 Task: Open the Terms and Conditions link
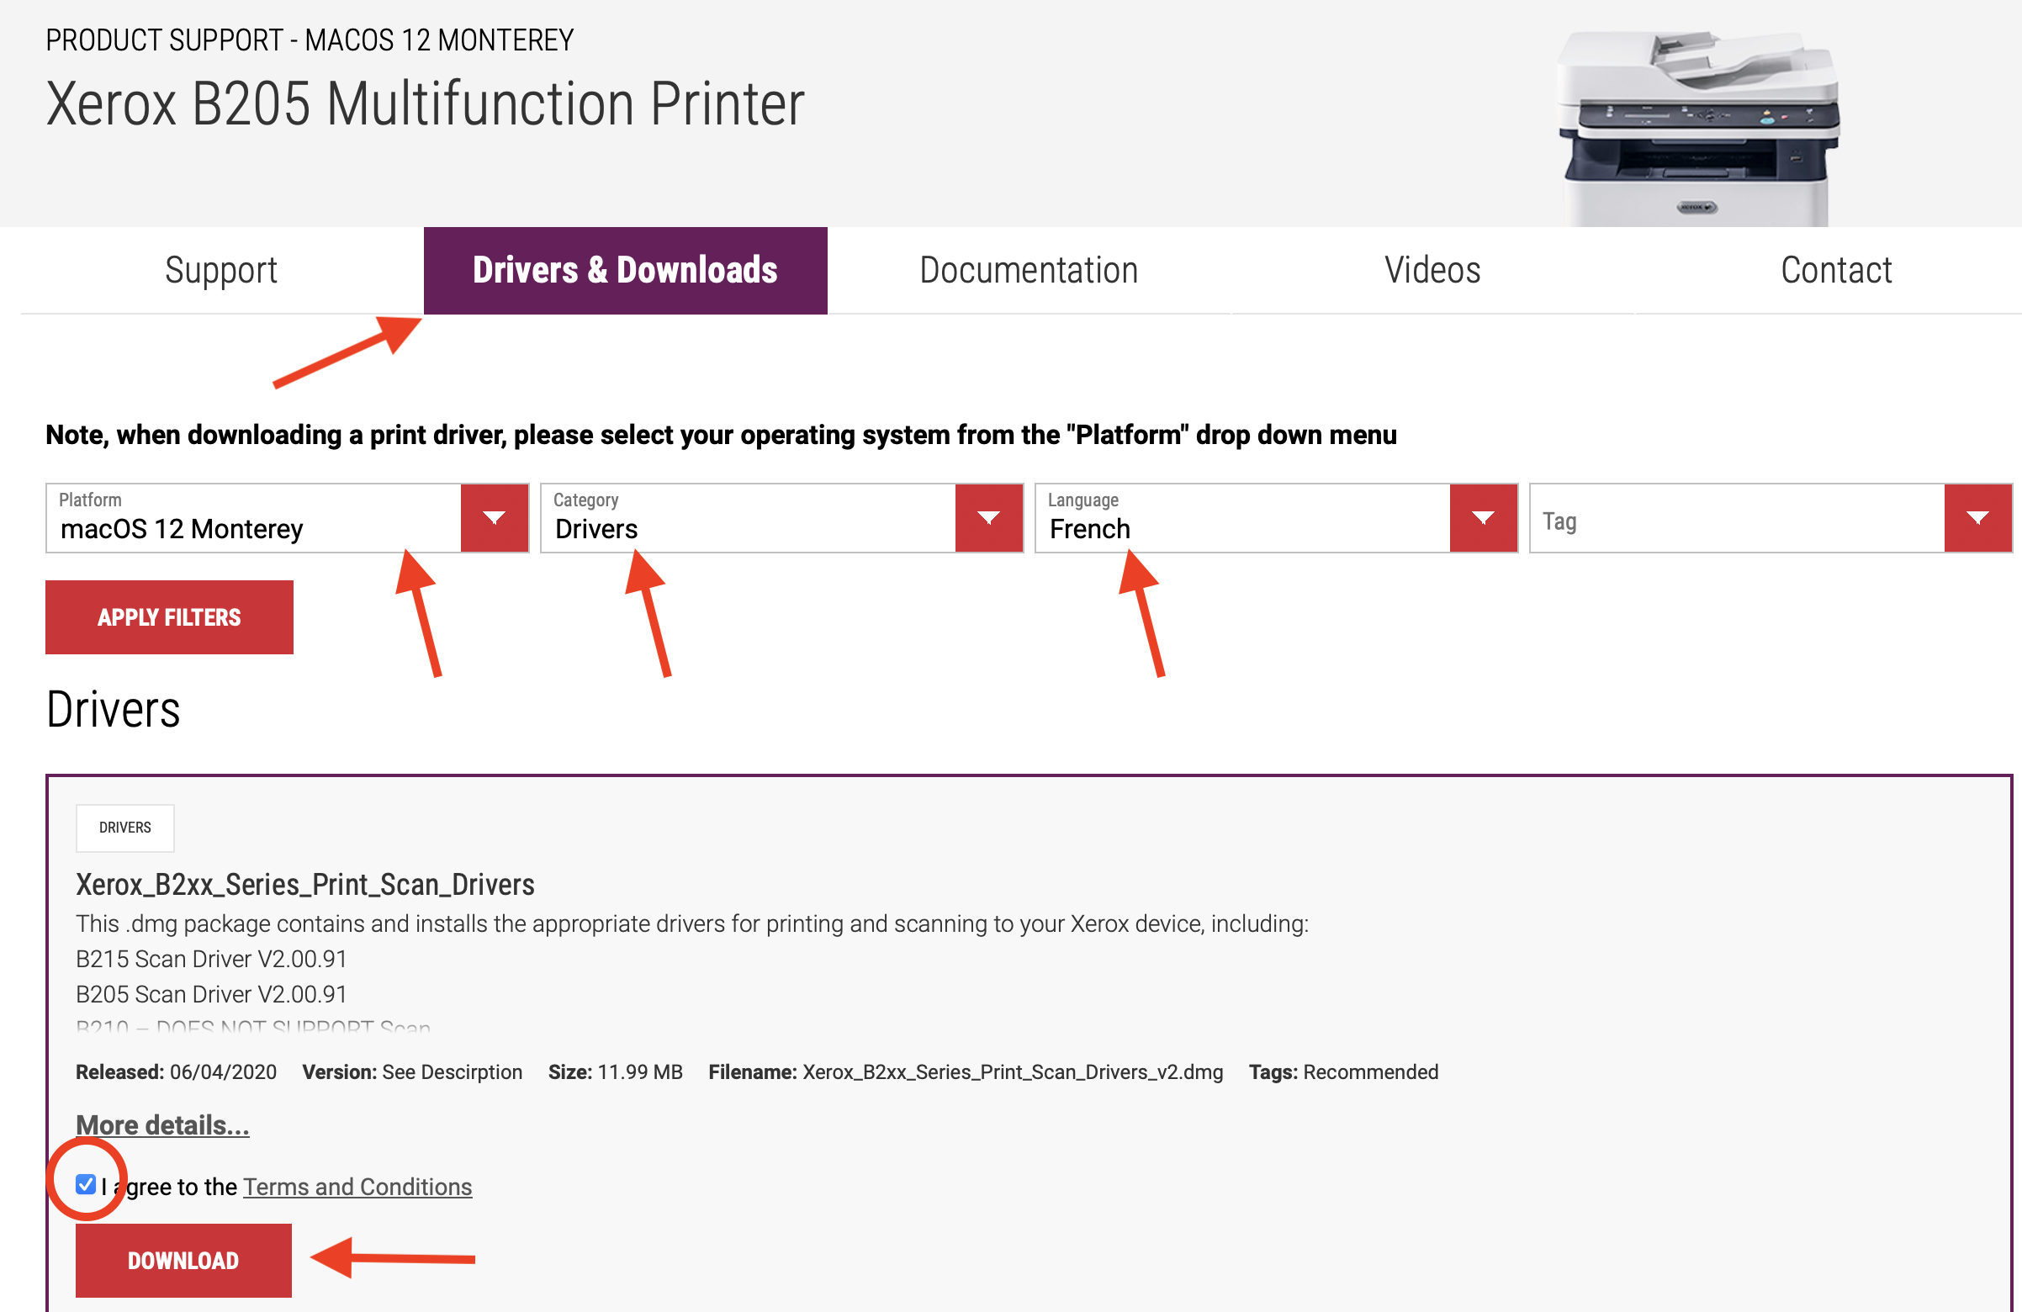[x=357, y=1187]
